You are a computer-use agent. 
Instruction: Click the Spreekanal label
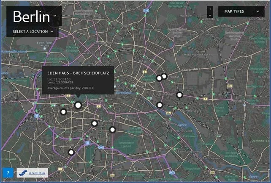coord(124,93)
